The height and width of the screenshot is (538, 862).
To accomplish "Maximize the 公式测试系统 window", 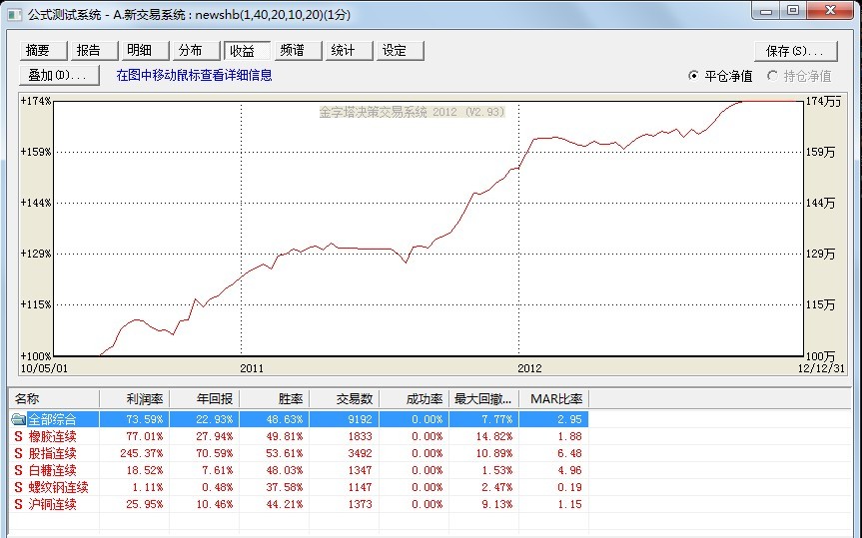I will coord(793,10).
